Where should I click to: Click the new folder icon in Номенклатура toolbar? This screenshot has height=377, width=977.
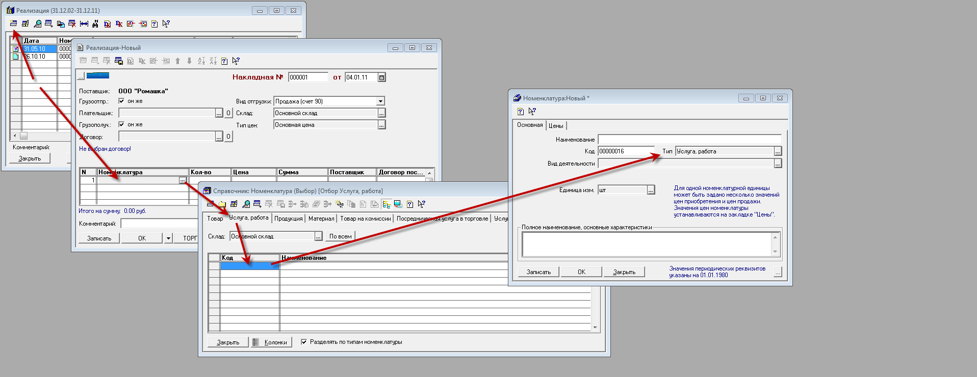[222, 204]
